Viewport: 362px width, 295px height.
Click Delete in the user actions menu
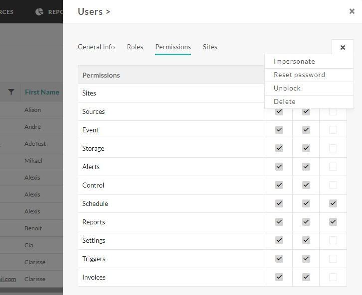pyautogui.click(x=285, y=102)
